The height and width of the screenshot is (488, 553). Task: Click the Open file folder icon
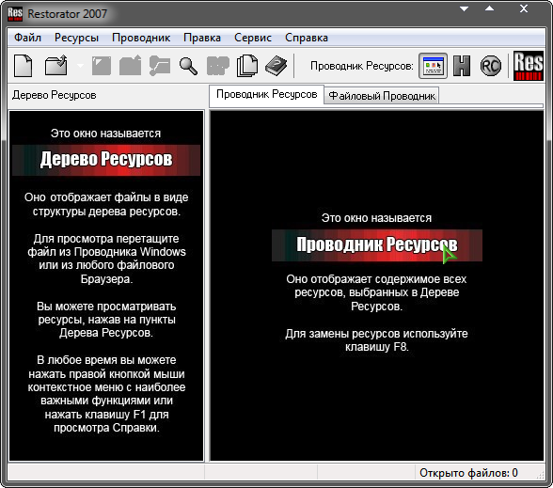pos(56,66)
